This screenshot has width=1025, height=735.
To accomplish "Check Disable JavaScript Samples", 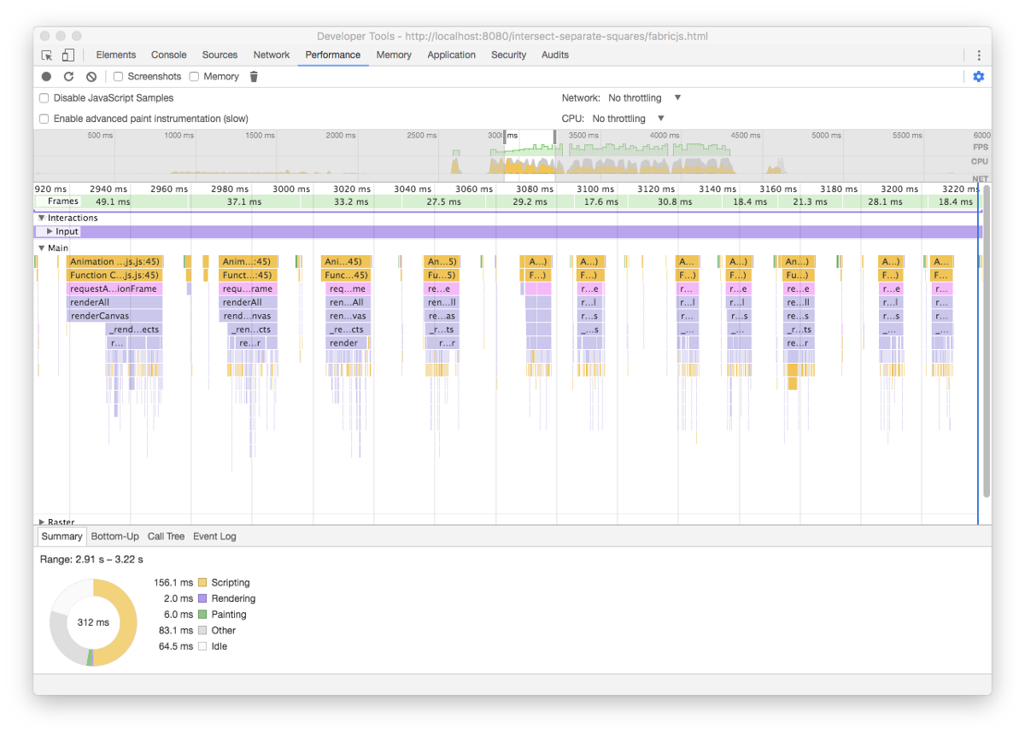I will pyautogui.click(x=44, y=98).
